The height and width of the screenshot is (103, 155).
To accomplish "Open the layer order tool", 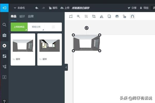I will (x=117, y=16).
